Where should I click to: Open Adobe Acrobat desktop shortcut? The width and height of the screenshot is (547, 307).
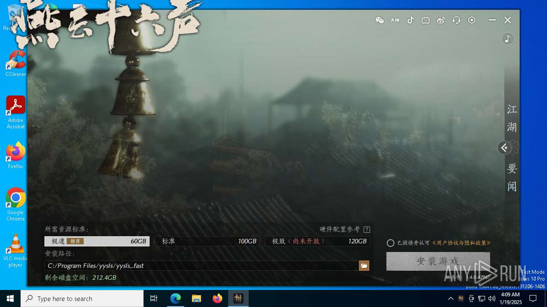tap(15, 113)
